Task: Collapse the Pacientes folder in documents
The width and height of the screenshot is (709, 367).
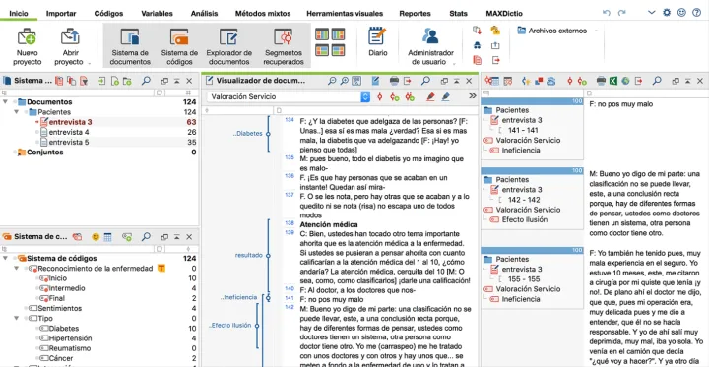Action: tap(16, 112)
